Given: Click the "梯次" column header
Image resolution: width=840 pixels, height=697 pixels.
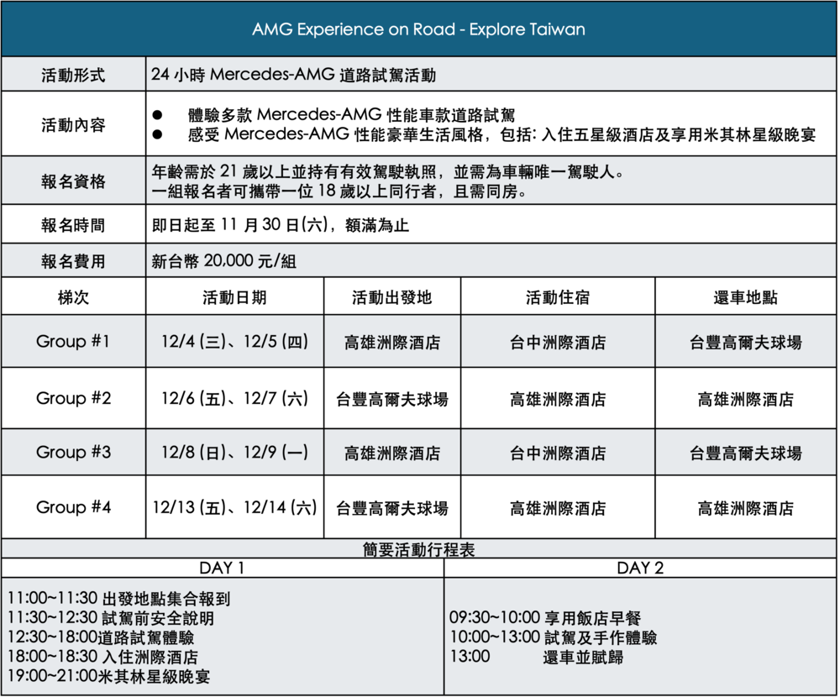Looking at the screenshot, I should [73, 297].
